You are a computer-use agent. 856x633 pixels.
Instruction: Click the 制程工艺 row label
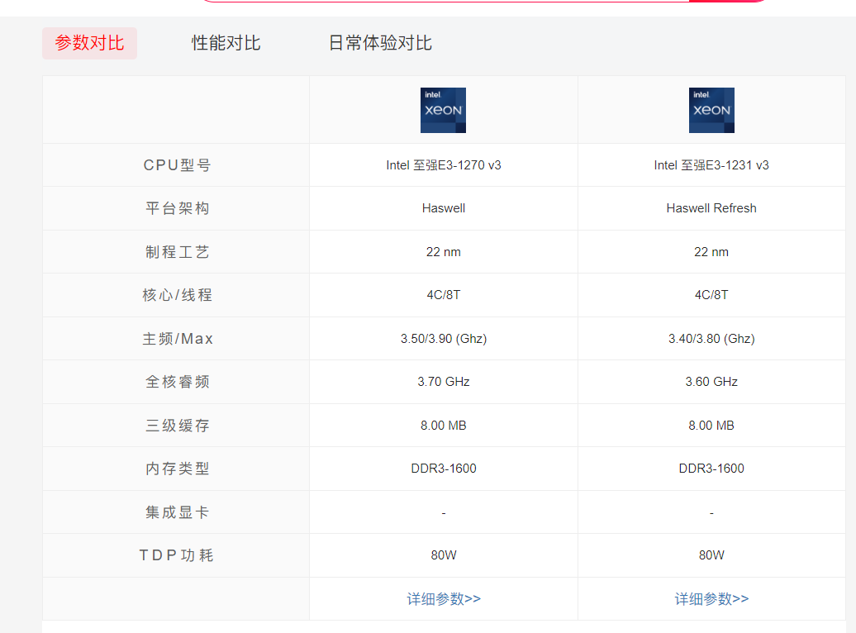tap(177, 252)
